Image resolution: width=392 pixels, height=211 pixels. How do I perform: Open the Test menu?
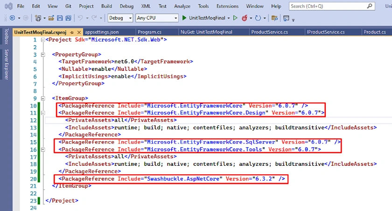tap(162, 6)
